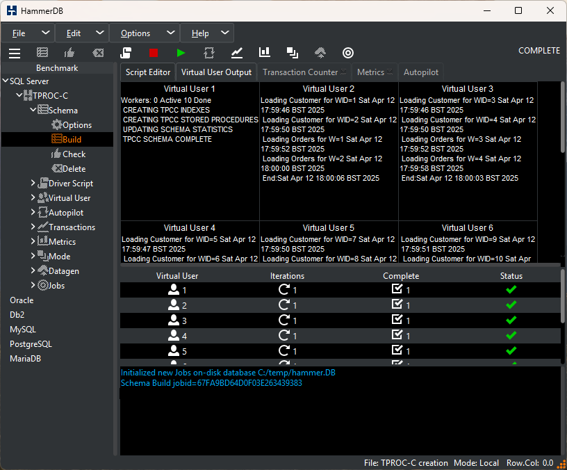Click the Schema Build toolbar icon

point(42,53)
